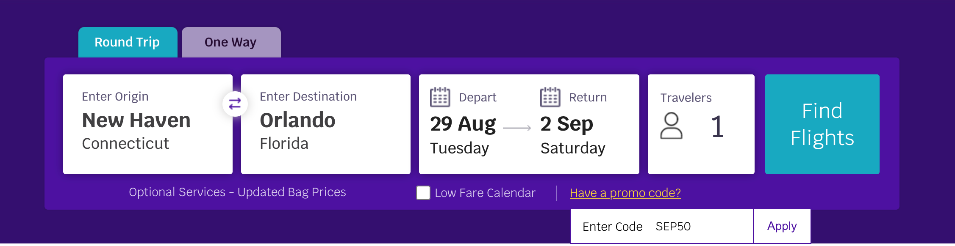Swap origin and destination cities

235,104
